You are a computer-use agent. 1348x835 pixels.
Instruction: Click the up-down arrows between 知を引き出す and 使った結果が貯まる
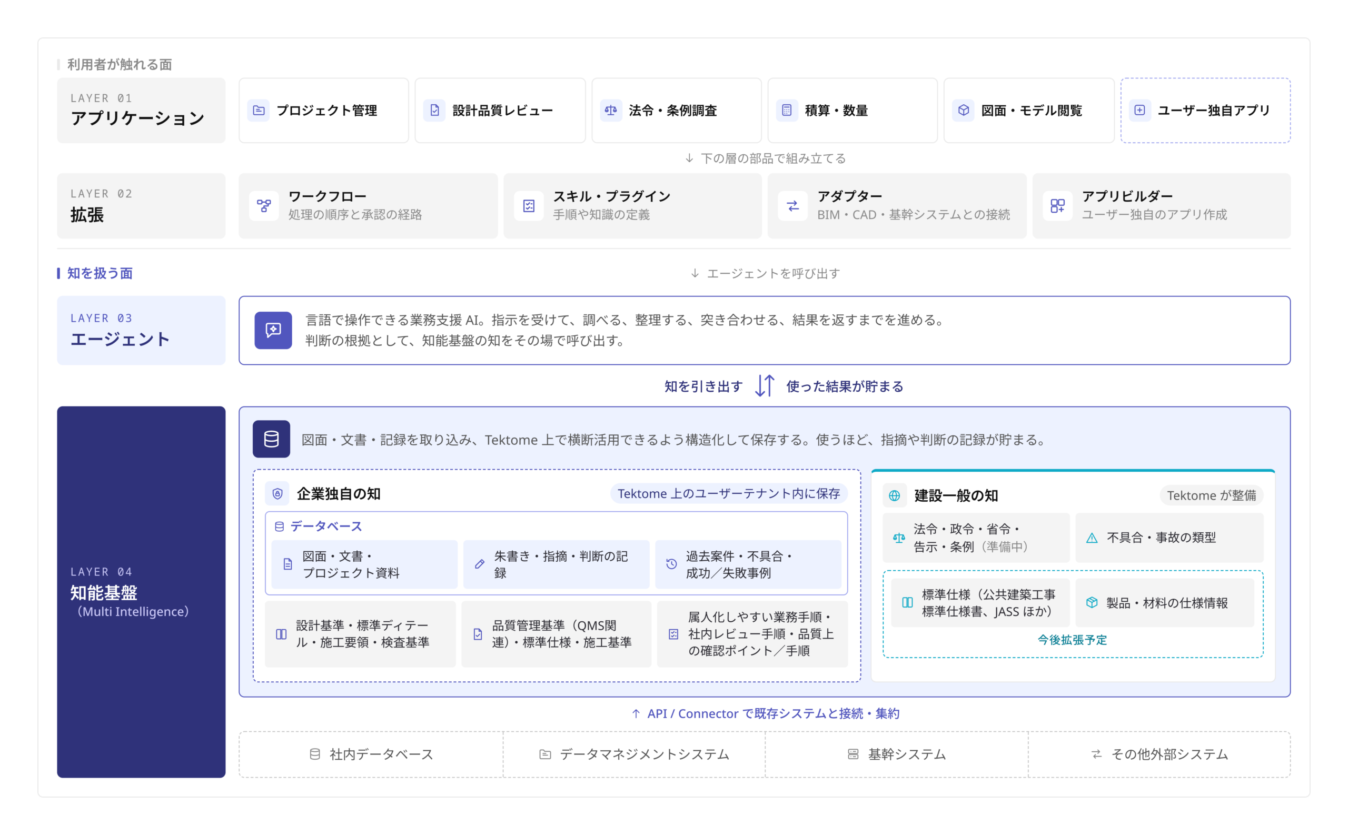point(765,385)
